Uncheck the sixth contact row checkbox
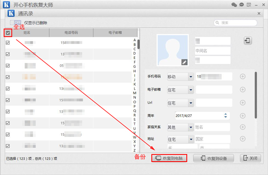268x175 pixels. pyautogui.click(x=8, y=100)
